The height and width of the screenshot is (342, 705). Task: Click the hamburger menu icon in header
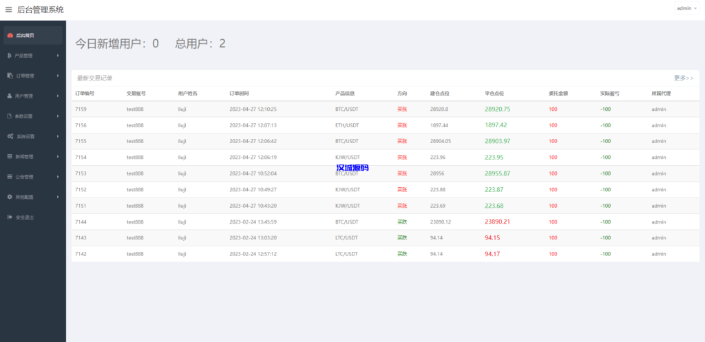click(9, 10)
